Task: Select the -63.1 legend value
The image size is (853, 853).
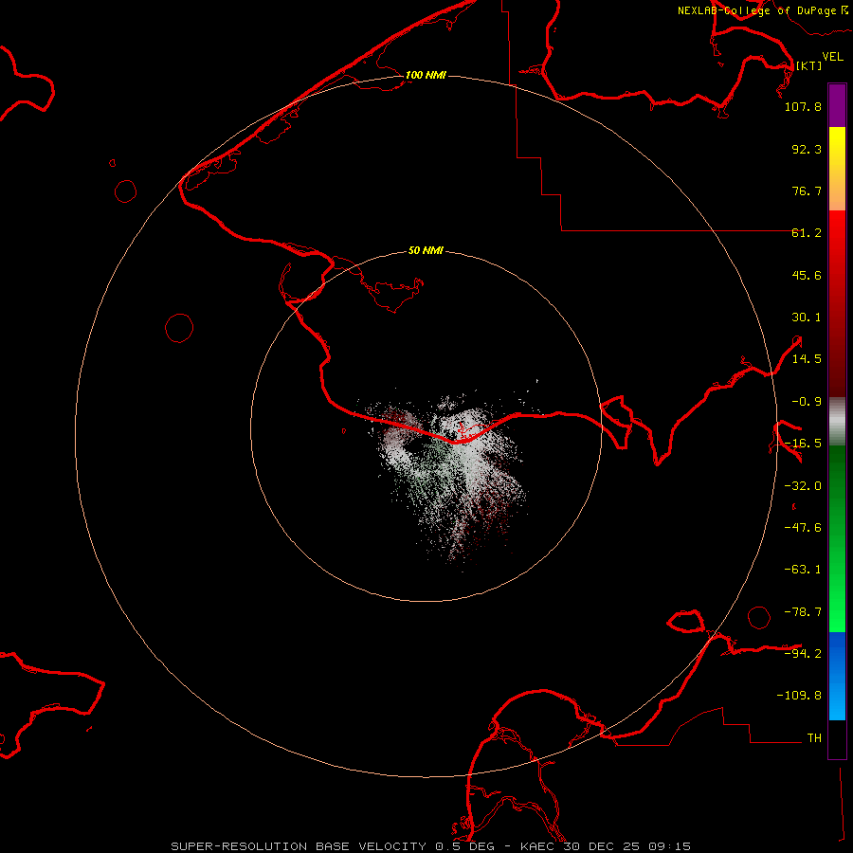Action: pyautogui.click(x=803, y=570)
